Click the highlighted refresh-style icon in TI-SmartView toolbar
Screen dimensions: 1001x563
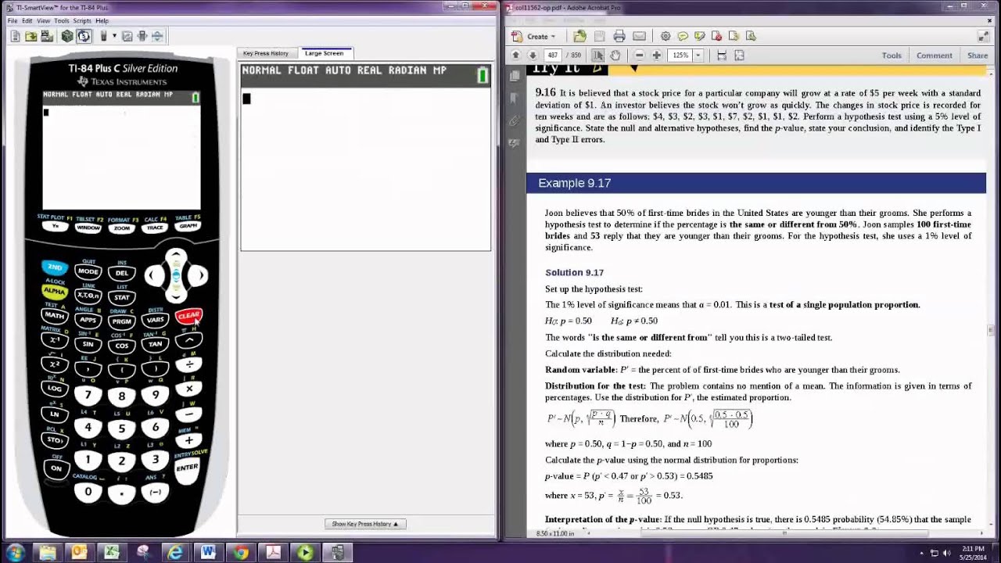coord(84,36)
